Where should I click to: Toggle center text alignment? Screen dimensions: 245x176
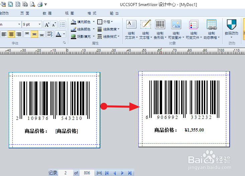11,34
